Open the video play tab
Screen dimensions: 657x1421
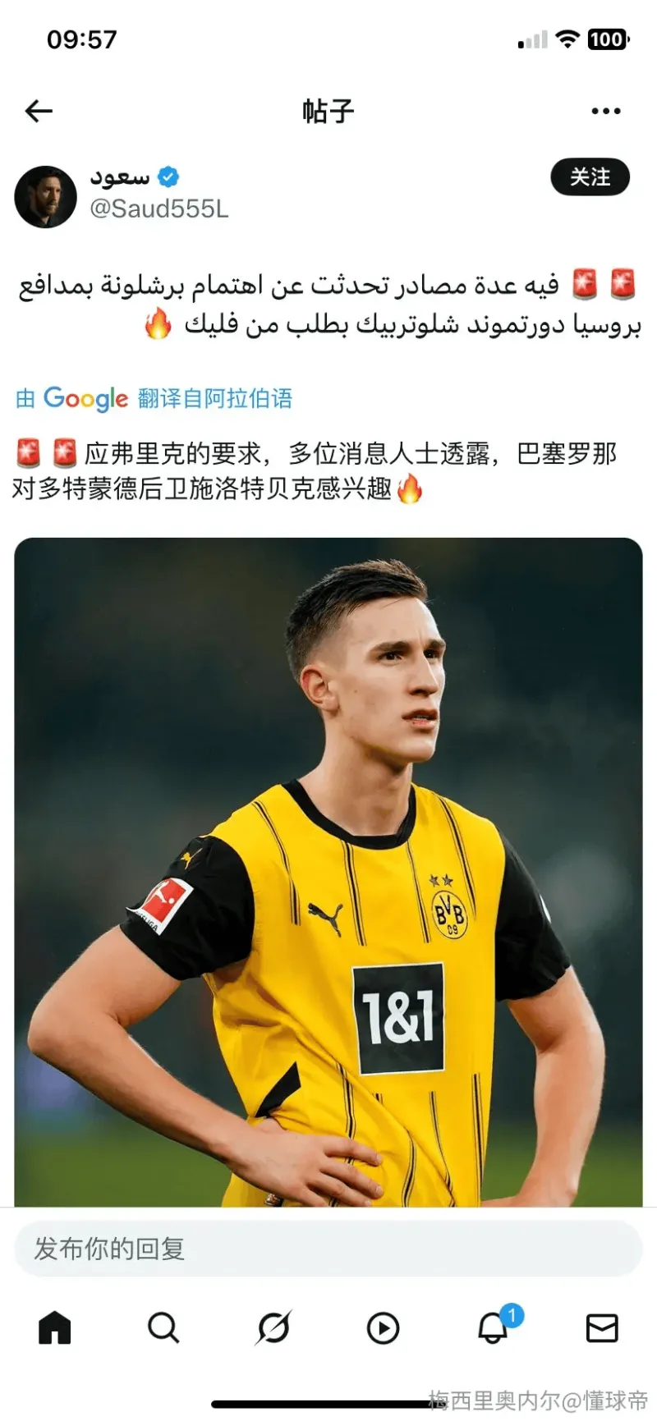(383, 1327)
